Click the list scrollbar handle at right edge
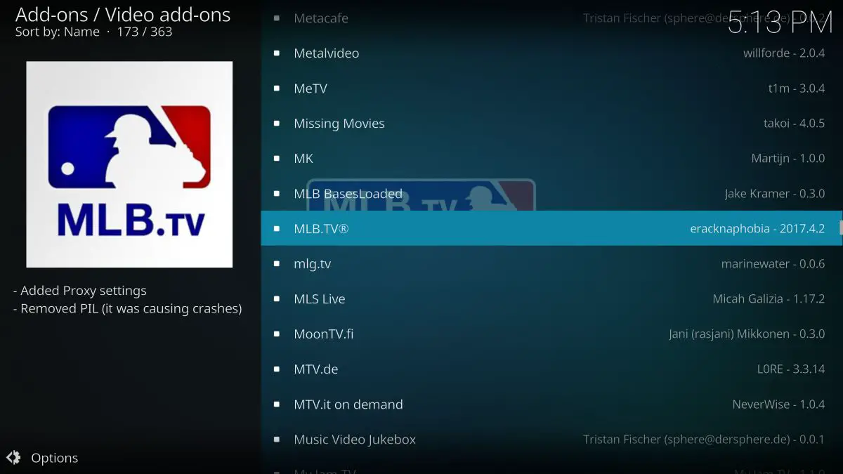 (841, 228)
